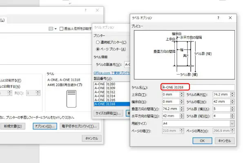Close the envelopes and labels dialog
This screenshot has width=245, height=163.
tap(97, 10)
